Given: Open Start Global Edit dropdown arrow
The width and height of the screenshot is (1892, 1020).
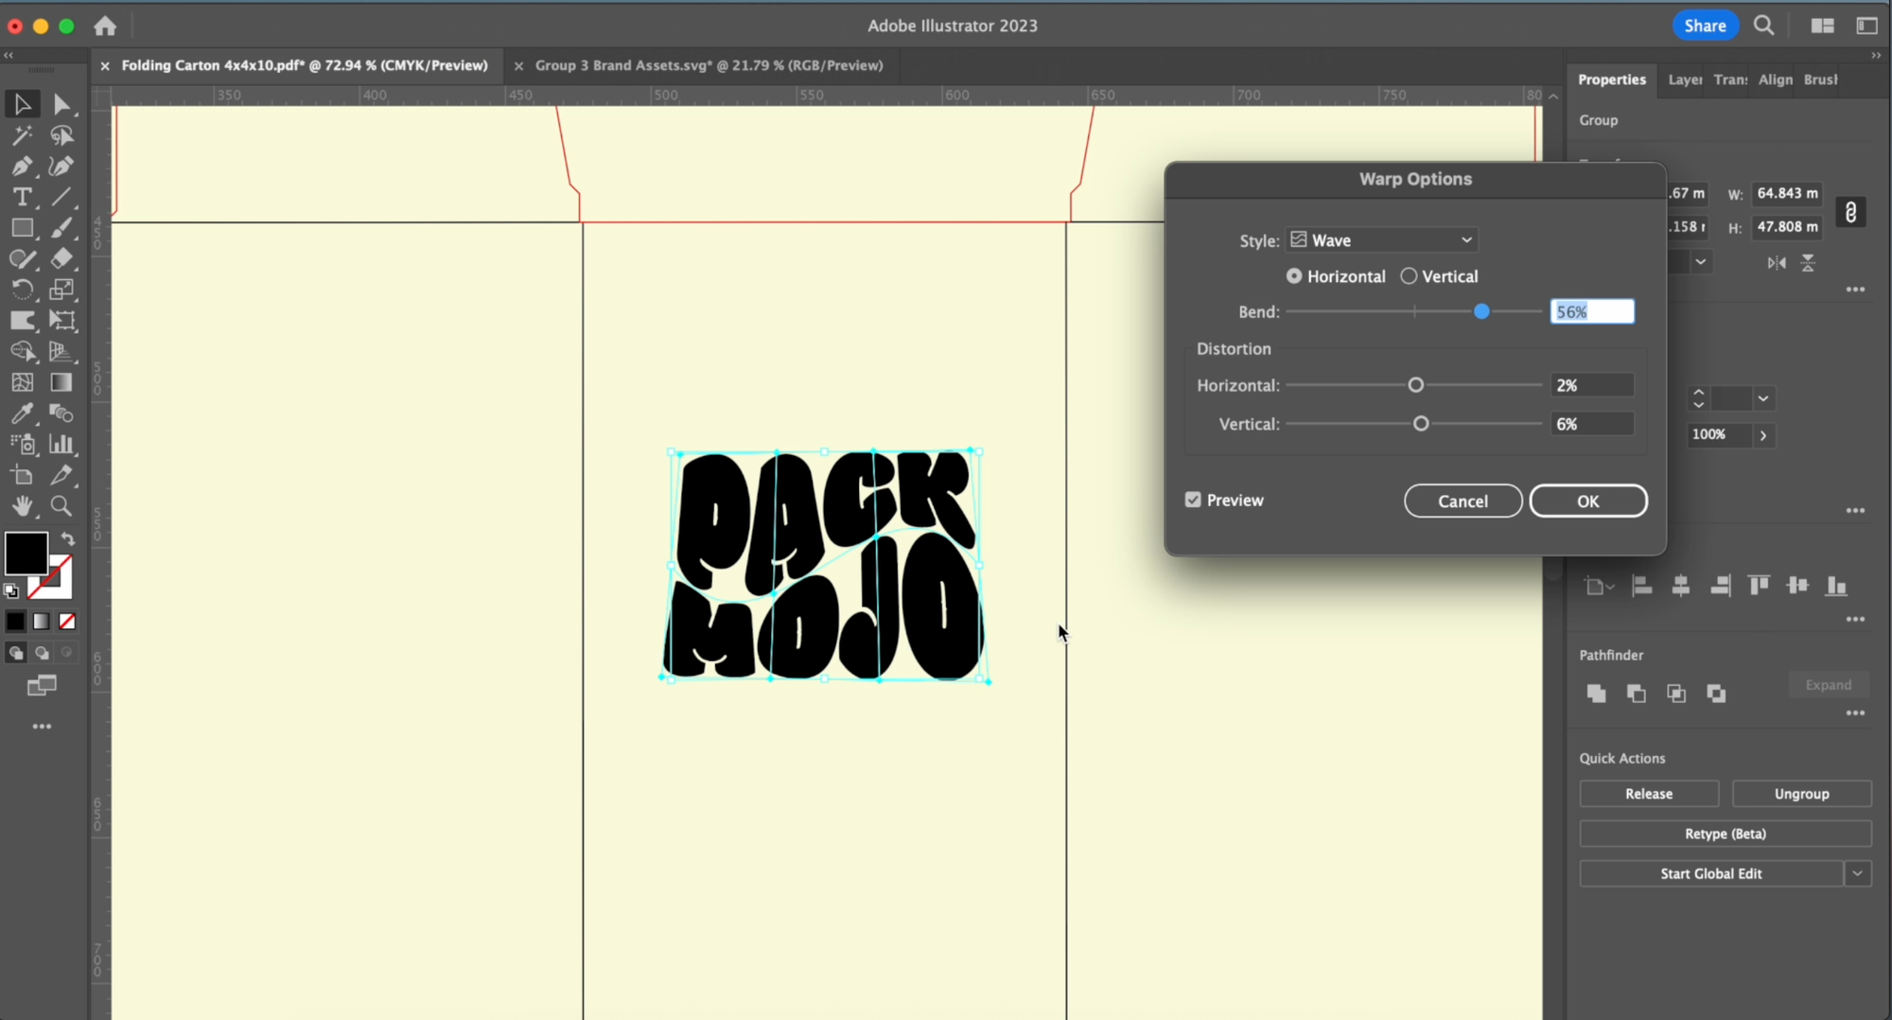Looking at the screenshot, I should click(1857, 873).
